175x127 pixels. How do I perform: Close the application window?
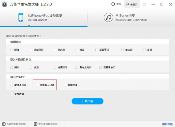(171, 4)
